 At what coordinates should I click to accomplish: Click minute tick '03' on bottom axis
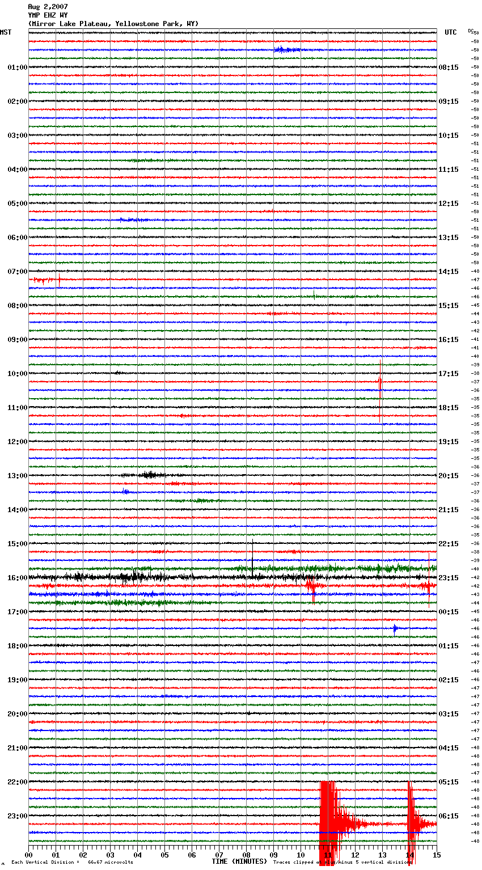[110, 855]
